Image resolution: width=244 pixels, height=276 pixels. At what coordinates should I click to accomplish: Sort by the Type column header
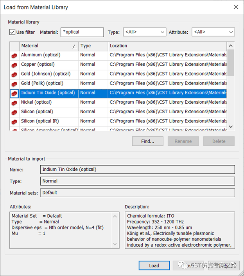coord(93,46)
